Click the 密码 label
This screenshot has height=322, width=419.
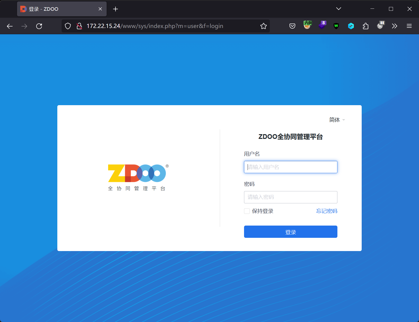[x=249, y=184]
